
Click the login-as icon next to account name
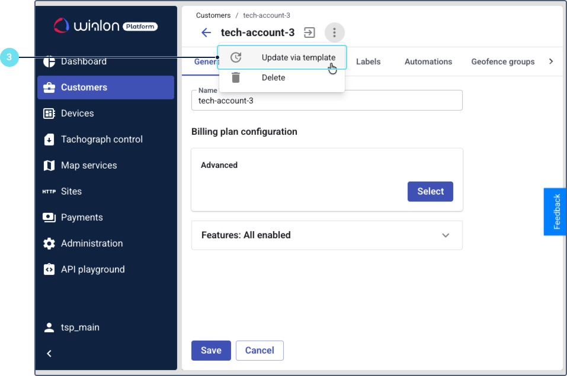(309, 33)
